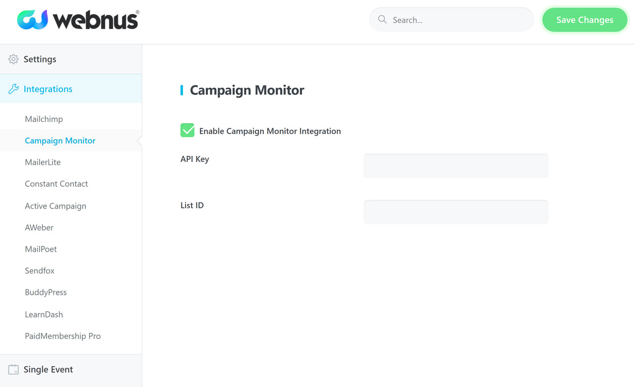Screen dimensions: 635x387
Task: Click the API Key input field
Action: (x=456, y=166)
